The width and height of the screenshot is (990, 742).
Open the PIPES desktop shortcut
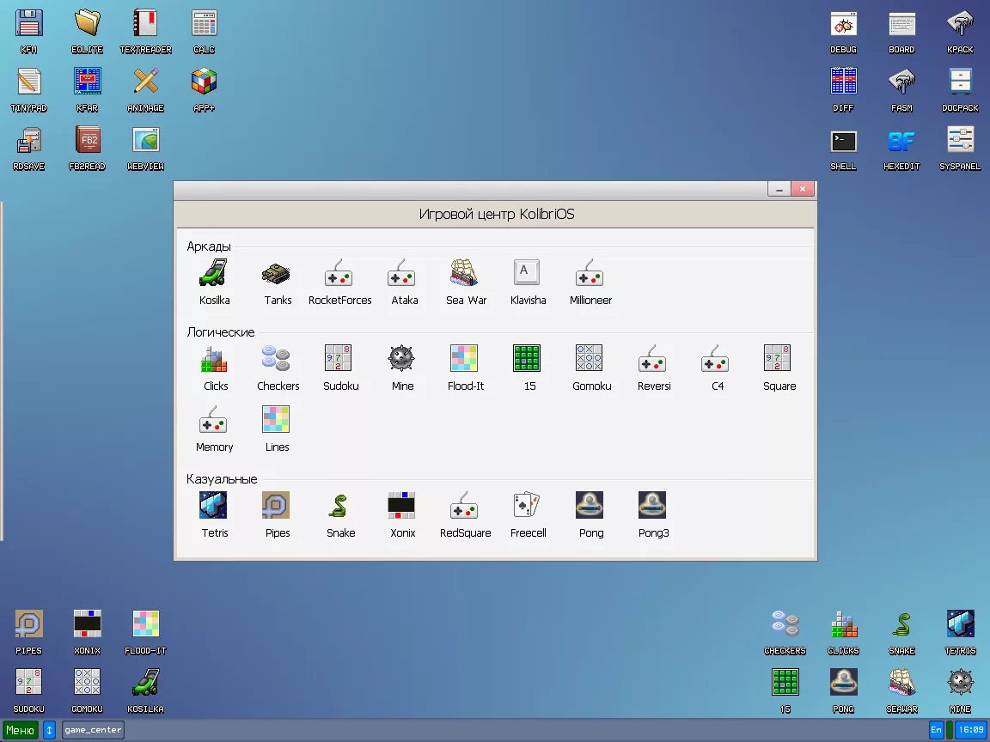click(28, 632)
